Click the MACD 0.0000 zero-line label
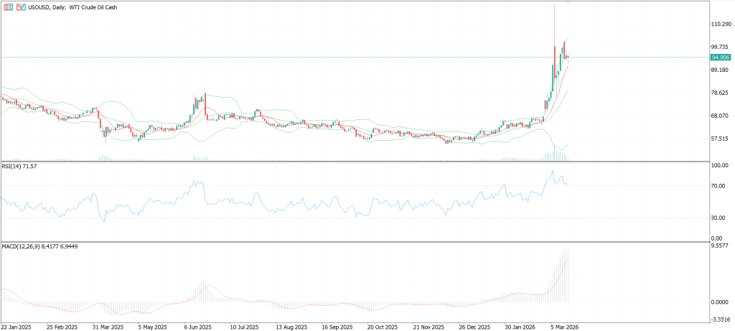The image size is (735, 331). pyautogui.click(x=721, y=302)
